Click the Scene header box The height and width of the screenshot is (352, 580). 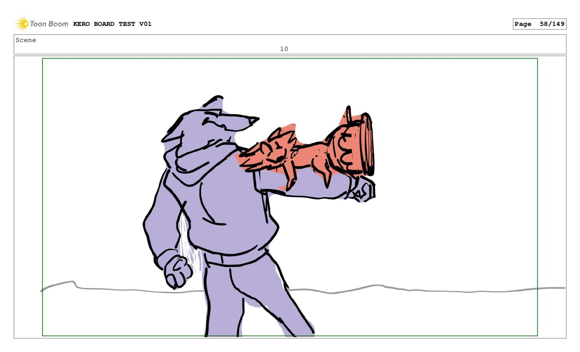click(423, 44)
